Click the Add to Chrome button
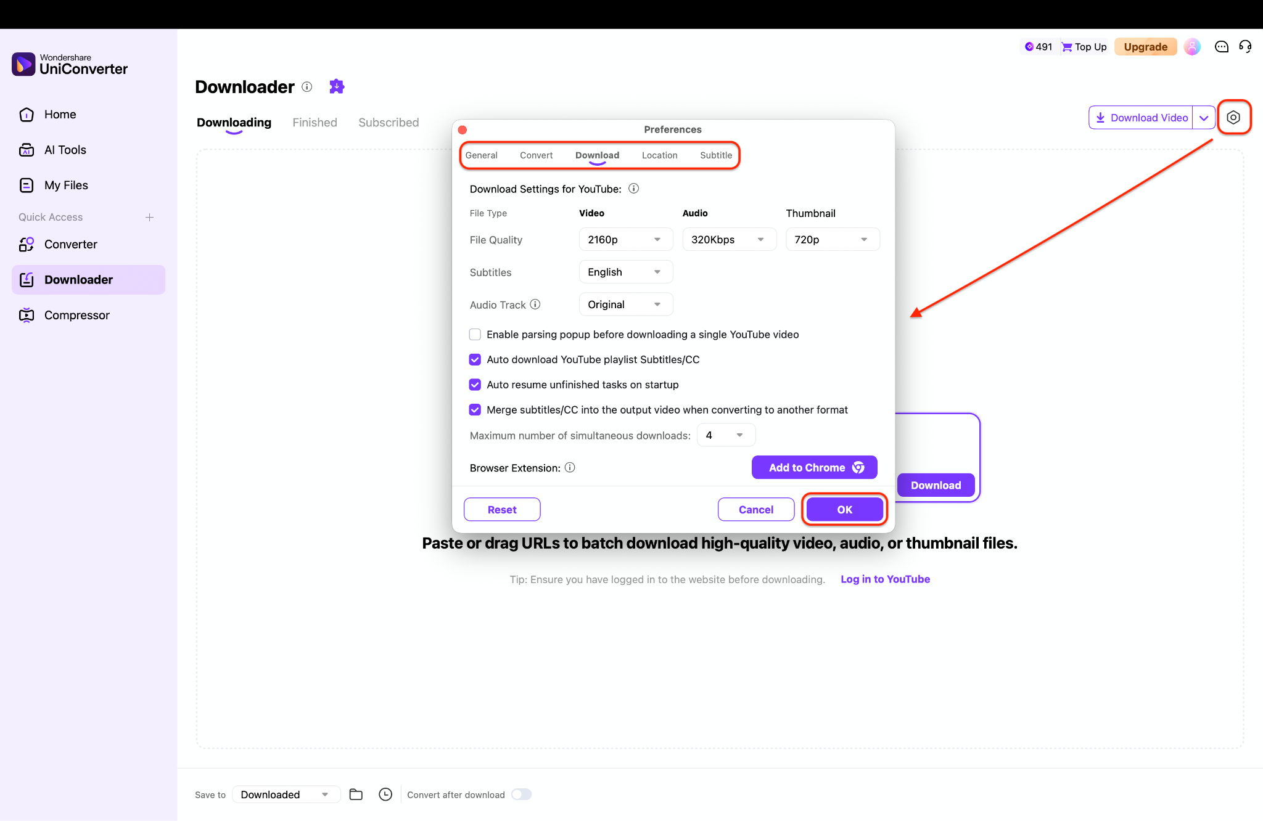 point(814,467)
